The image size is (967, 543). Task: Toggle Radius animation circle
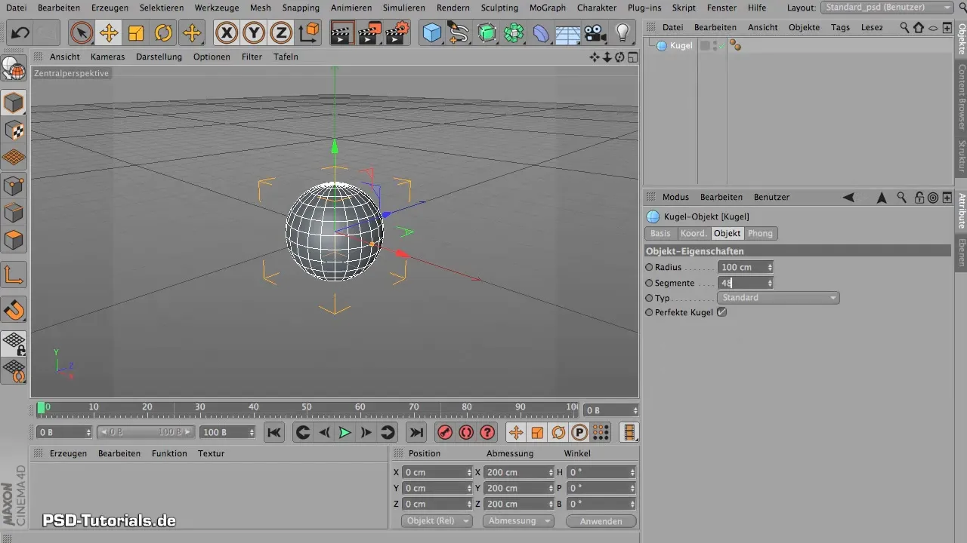pyautogui.click(x=649, y=267)
